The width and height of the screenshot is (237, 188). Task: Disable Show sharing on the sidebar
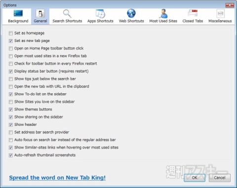11,117
